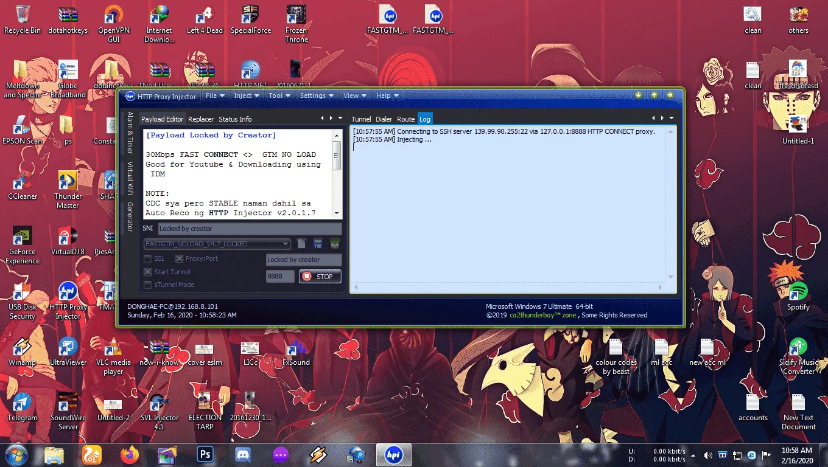Select the OpenVPN GUI desktop icon
This screenshot has height=467, width=828.
113,24
